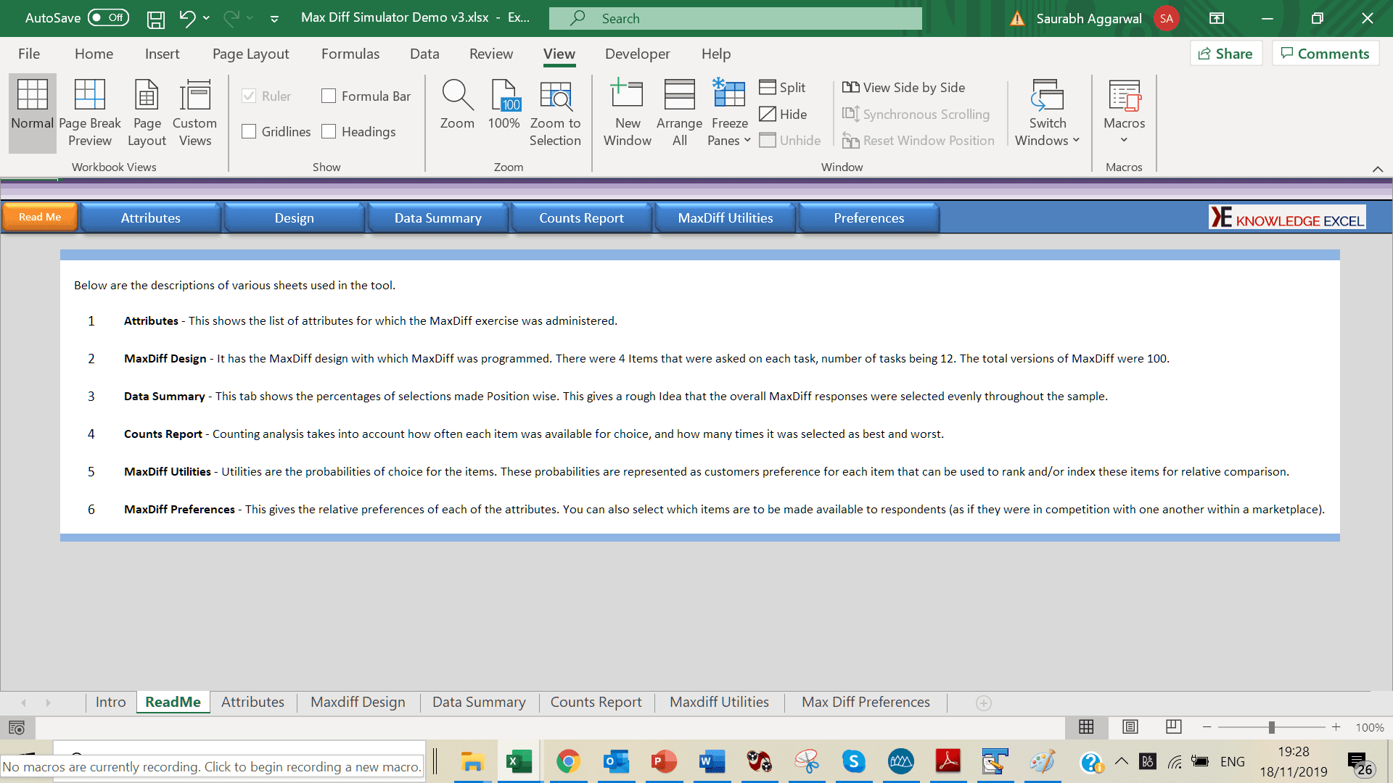Open the Zoom dialog magnifier icon

point(457,95)
